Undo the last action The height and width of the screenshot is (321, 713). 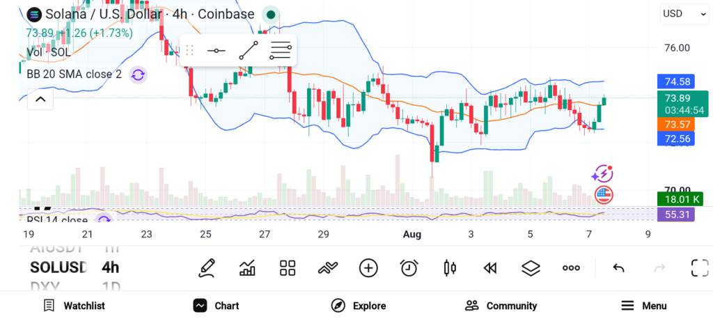tap(618, 268)
